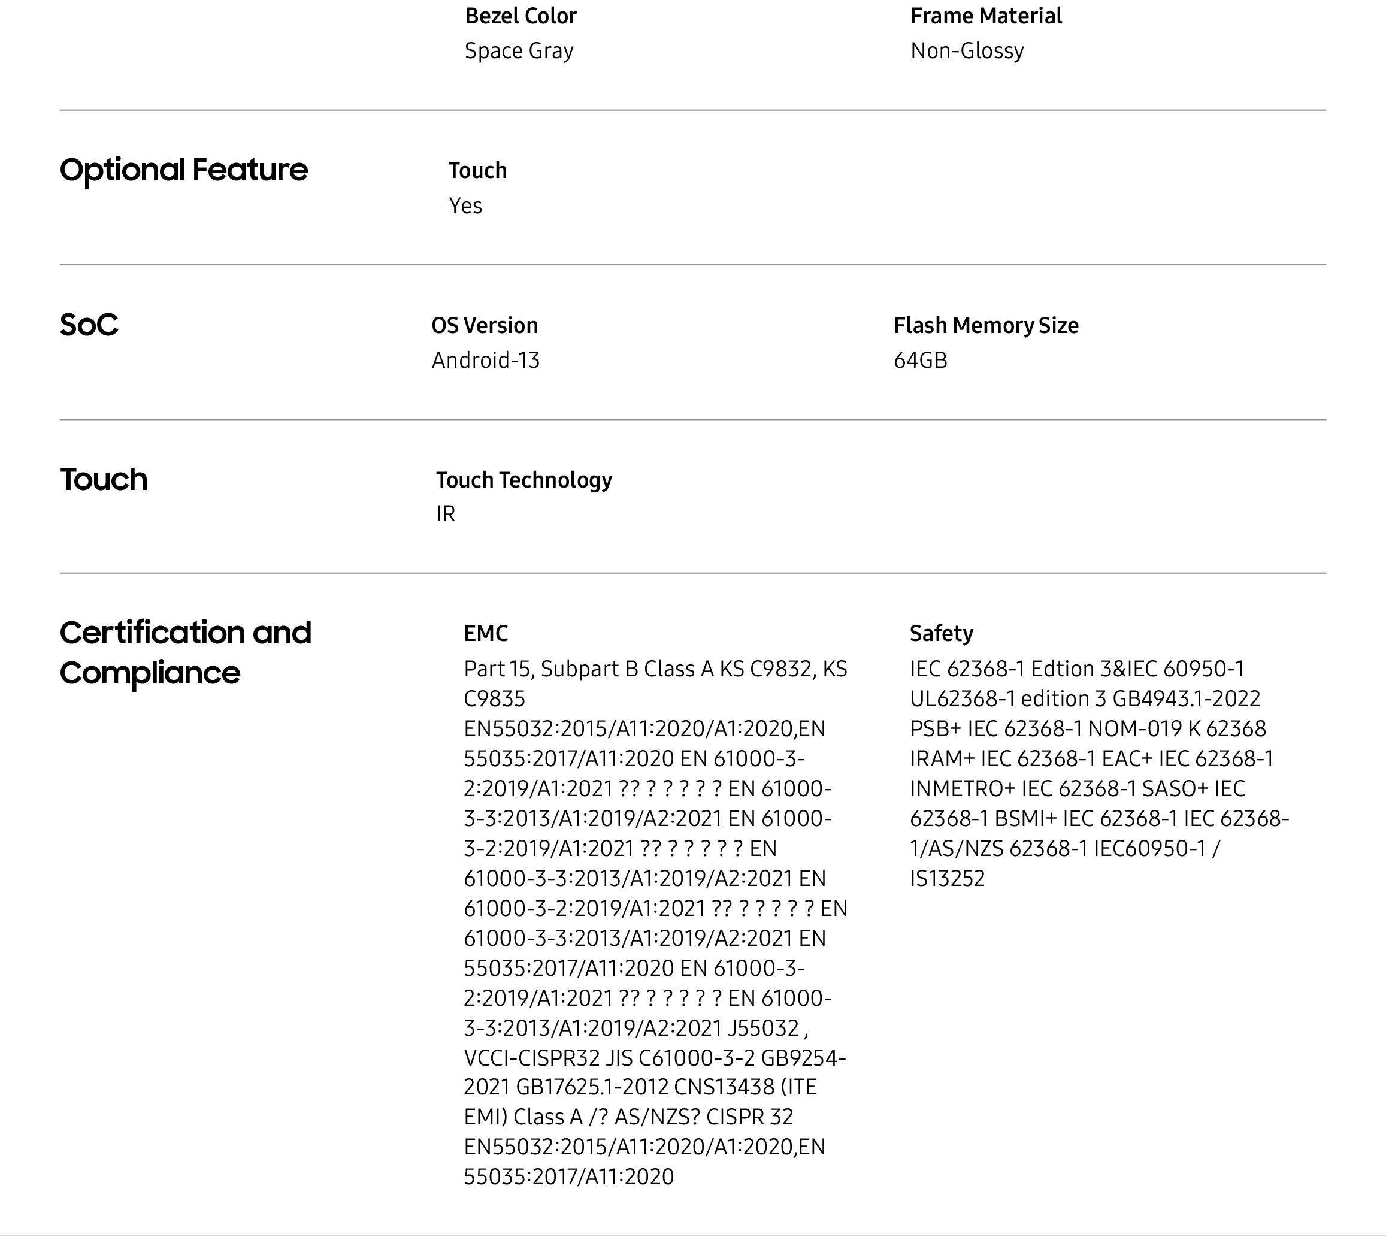The height and width of the screenshot is (1237, 1386).
Task: Click the Touch label under Optional Feature
Action: coord(477,170)
